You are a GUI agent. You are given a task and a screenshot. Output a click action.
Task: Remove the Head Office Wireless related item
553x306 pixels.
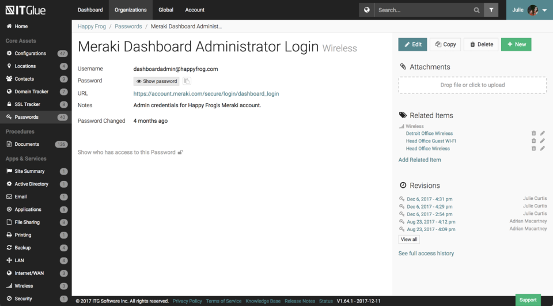(x=533, y=149)
